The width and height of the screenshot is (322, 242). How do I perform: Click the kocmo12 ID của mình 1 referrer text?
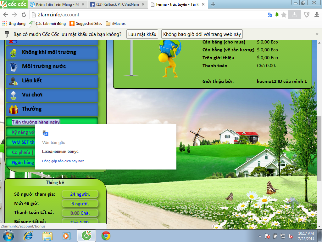tap(282, 81)
